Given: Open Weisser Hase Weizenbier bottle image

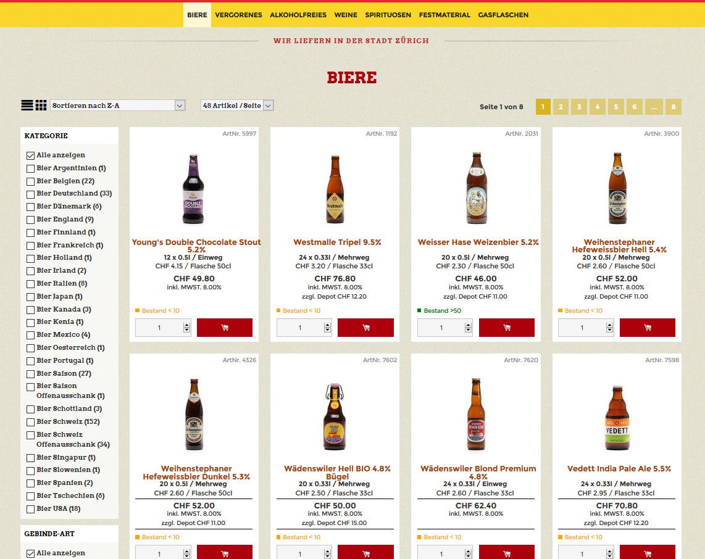Looking at the screenshot, I should coord(476,188).
